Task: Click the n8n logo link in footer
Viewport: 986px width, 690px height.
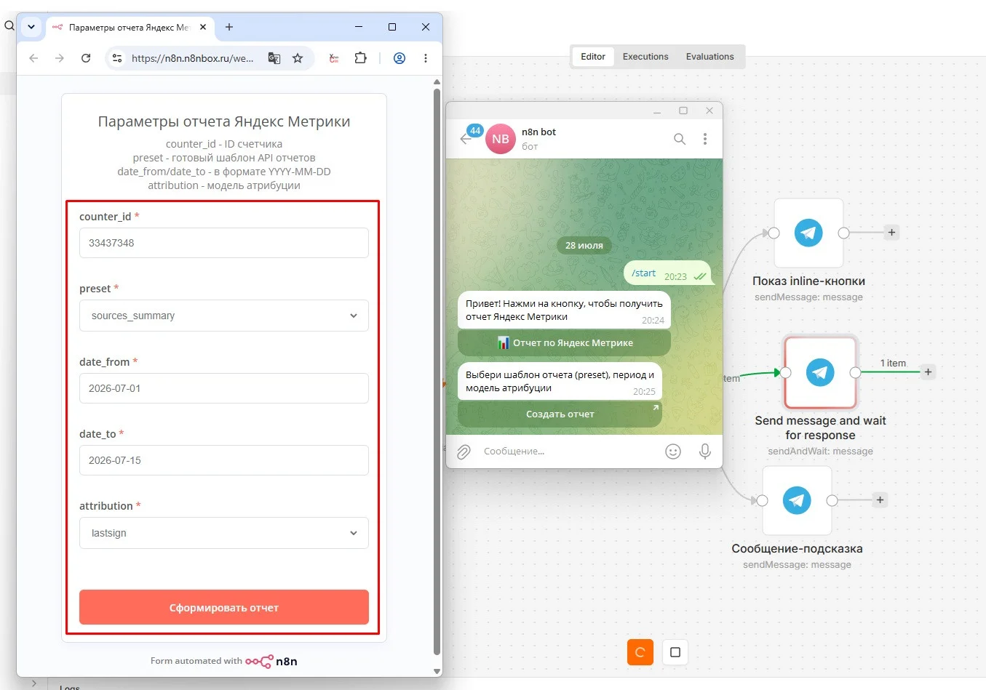Action: (x=271, y=661)
